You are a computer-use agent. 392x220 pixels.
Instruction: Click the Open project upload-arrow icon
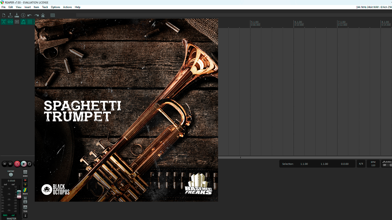(x=10, y=15)
